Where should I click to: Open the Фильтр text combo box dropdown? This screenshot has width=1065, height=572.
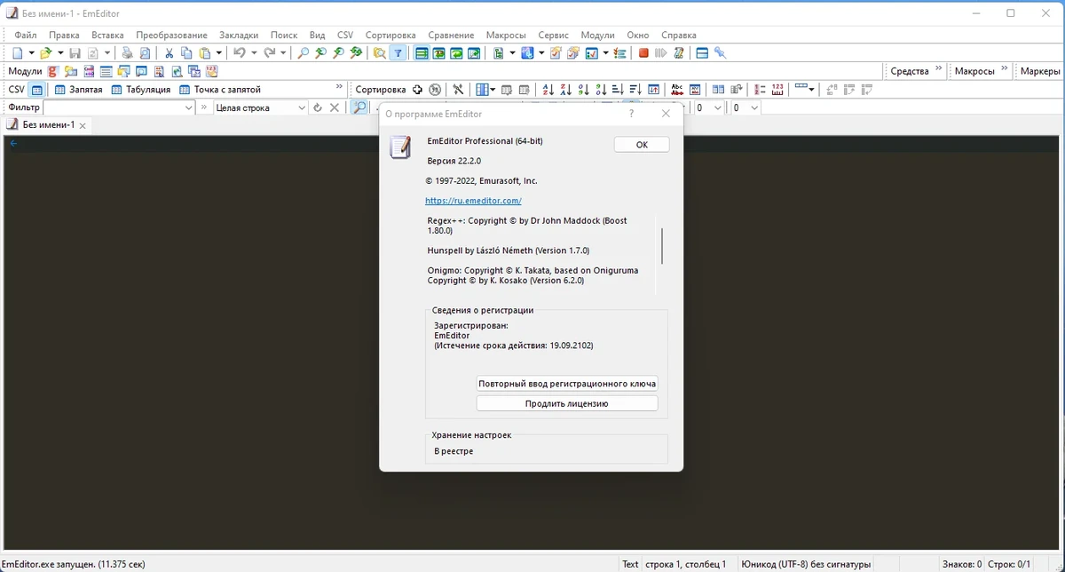(188, 107)
